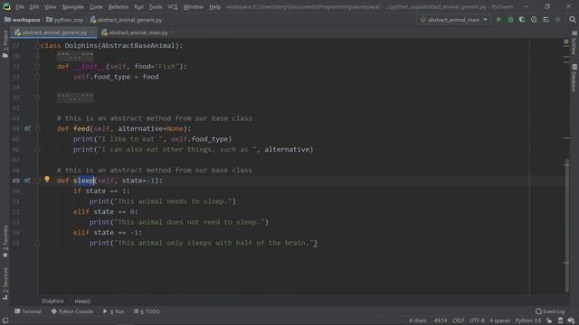Open the Structure tool window sidebar
579x325 pixels.
(5, 283)
